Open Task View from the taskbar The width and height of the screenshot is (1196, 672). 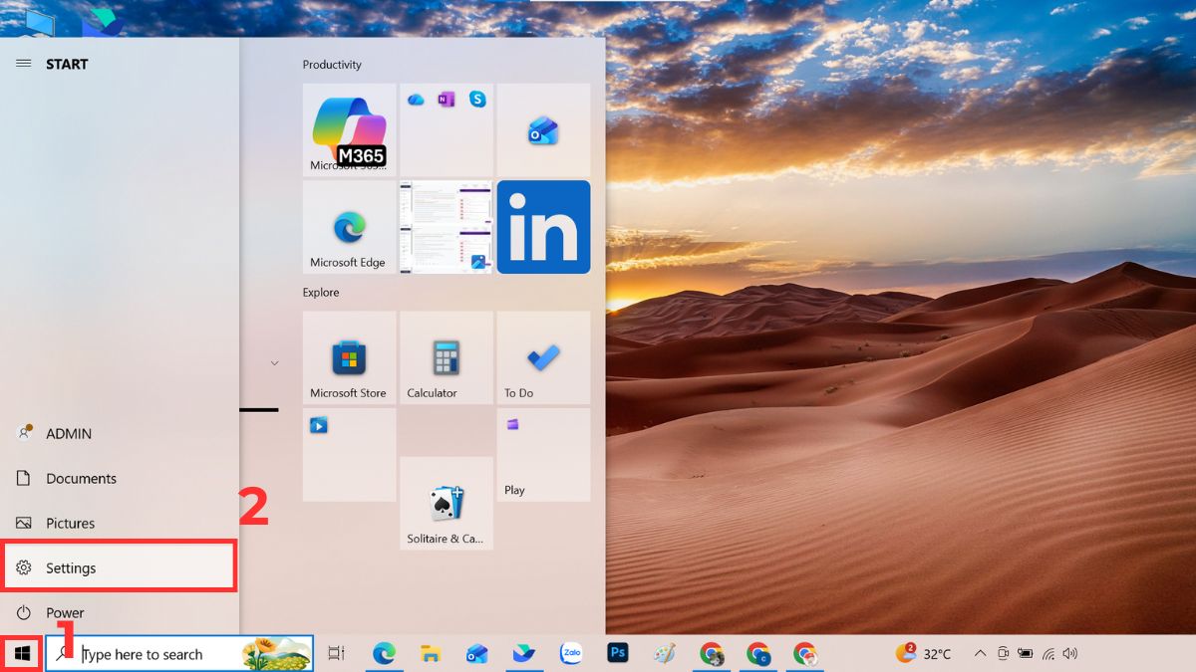336,654
